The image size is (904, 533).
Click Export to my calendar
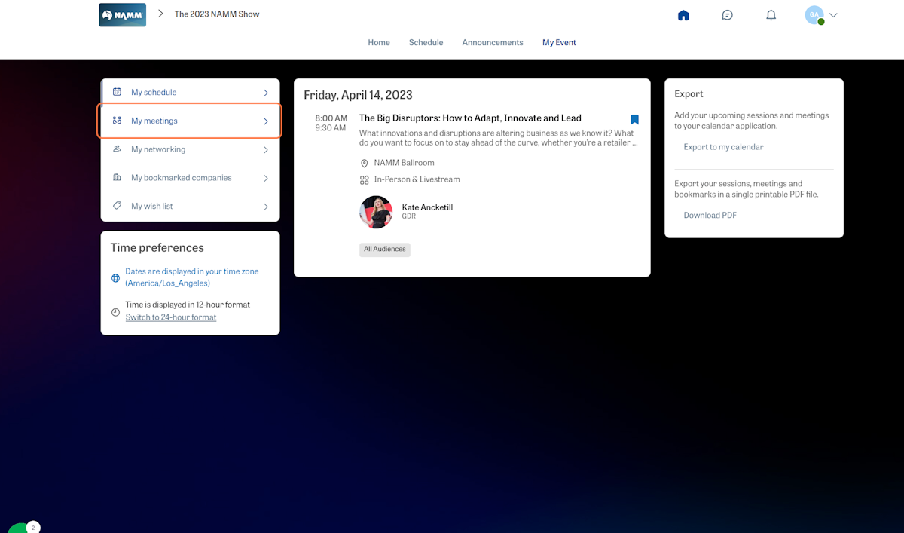point(723,146)
